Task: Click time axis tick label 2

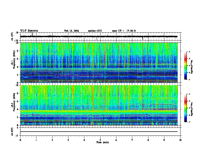Action: coord(52,140)
